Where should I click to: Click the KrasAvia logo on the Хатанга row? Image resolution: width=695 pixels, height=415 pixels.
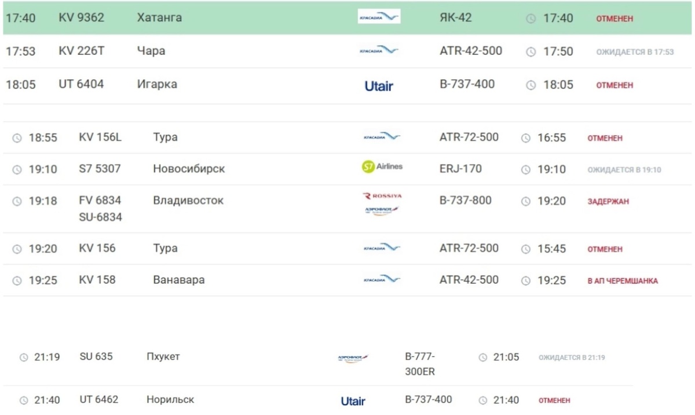379,17
